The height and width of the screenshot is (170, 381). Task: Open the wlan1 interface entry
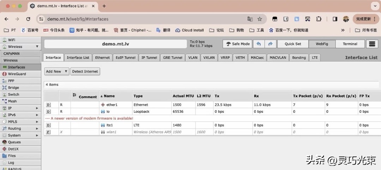pos(111,132)
